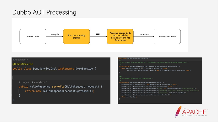
Task: Click the fold marker at method closing brace
Action: (12, 96)
